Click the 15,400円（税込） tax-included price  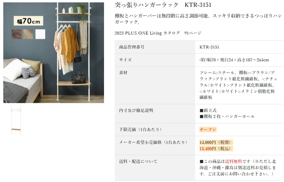(x=216, y=149)
